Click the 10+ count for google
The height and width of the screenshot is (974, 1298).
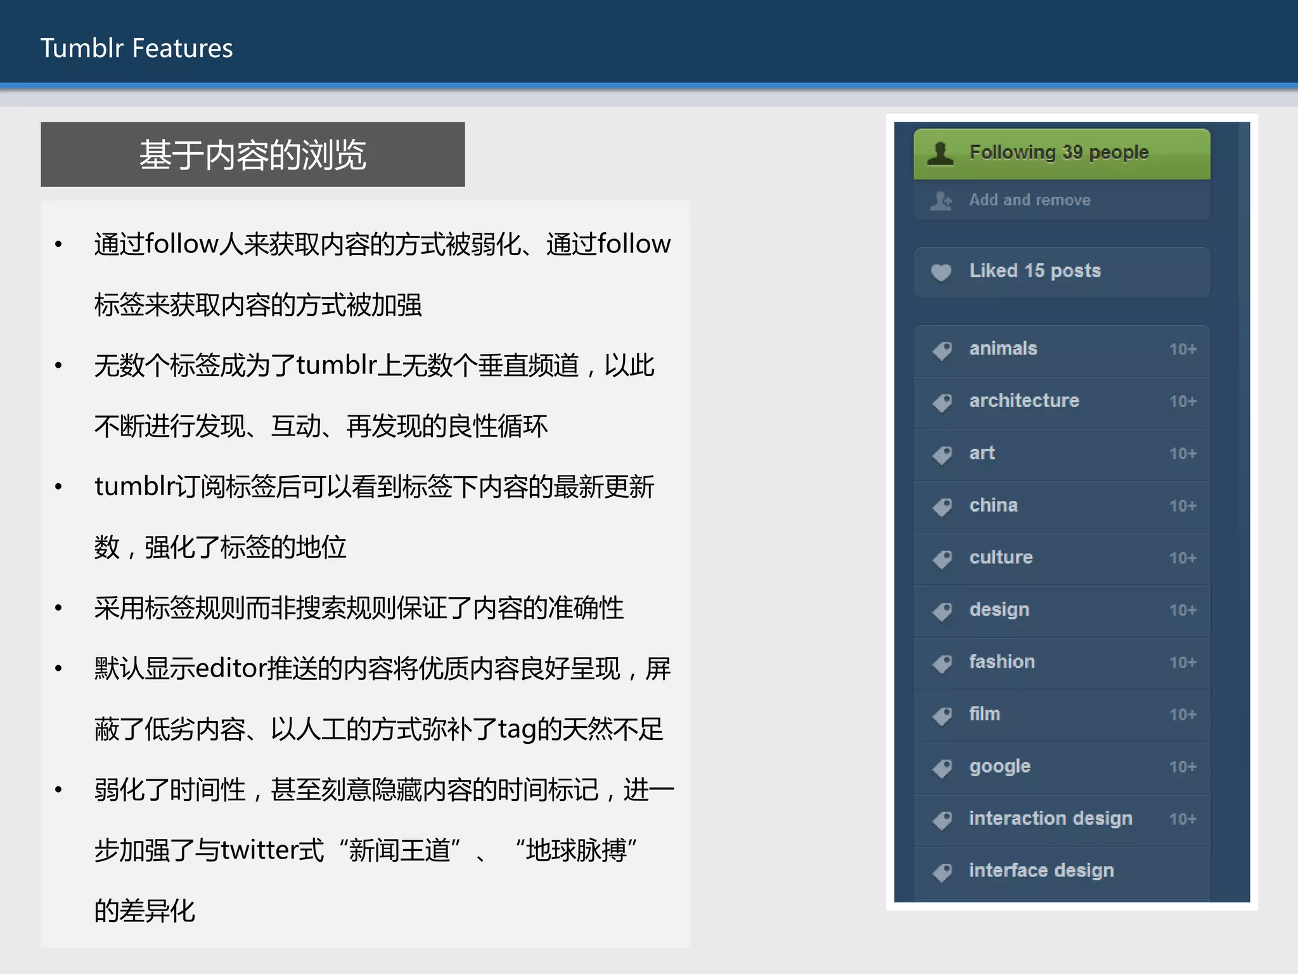pos(1183,767)
